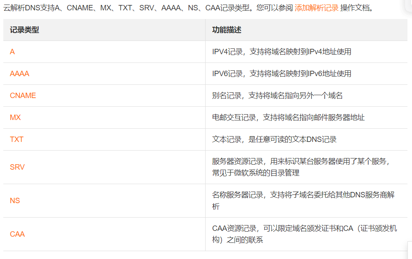
Task: Select the 名称服务器记录 description for NS
Action: (303, 201)
